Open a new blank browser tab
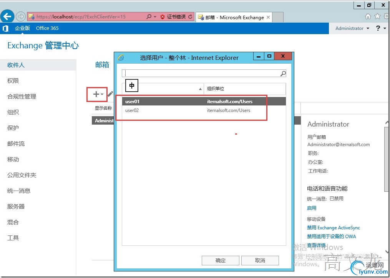 click(278, 17)
